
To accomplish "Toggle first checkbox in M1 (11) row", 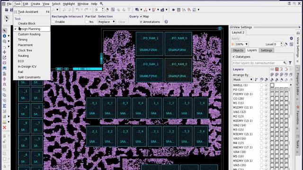I will [261, 103].
